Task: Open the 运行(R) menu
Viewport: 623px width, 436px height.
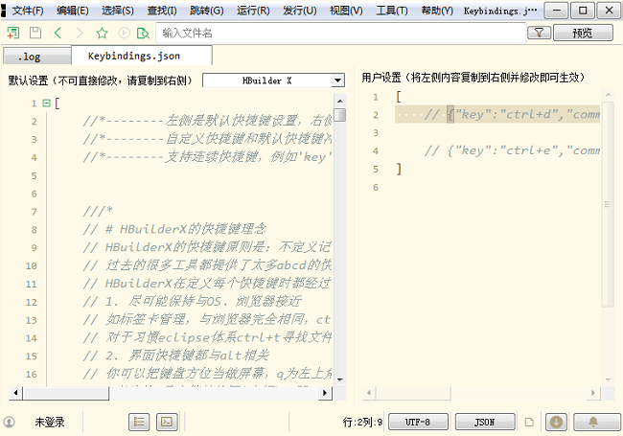Action: (x=253, y=11)
